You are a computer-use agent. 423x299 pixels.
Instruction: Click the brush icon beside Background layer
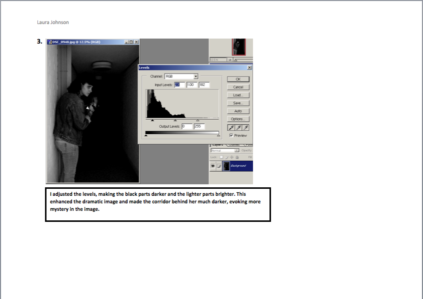coord(219,166)
